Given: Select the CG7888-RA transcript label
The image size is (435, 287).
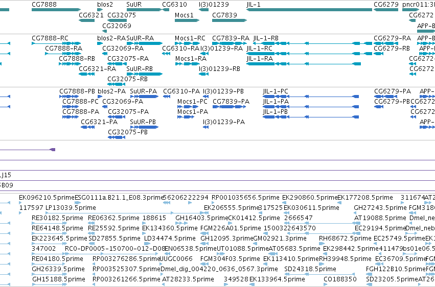Looking at the screenshot, I should click(64, 48).
